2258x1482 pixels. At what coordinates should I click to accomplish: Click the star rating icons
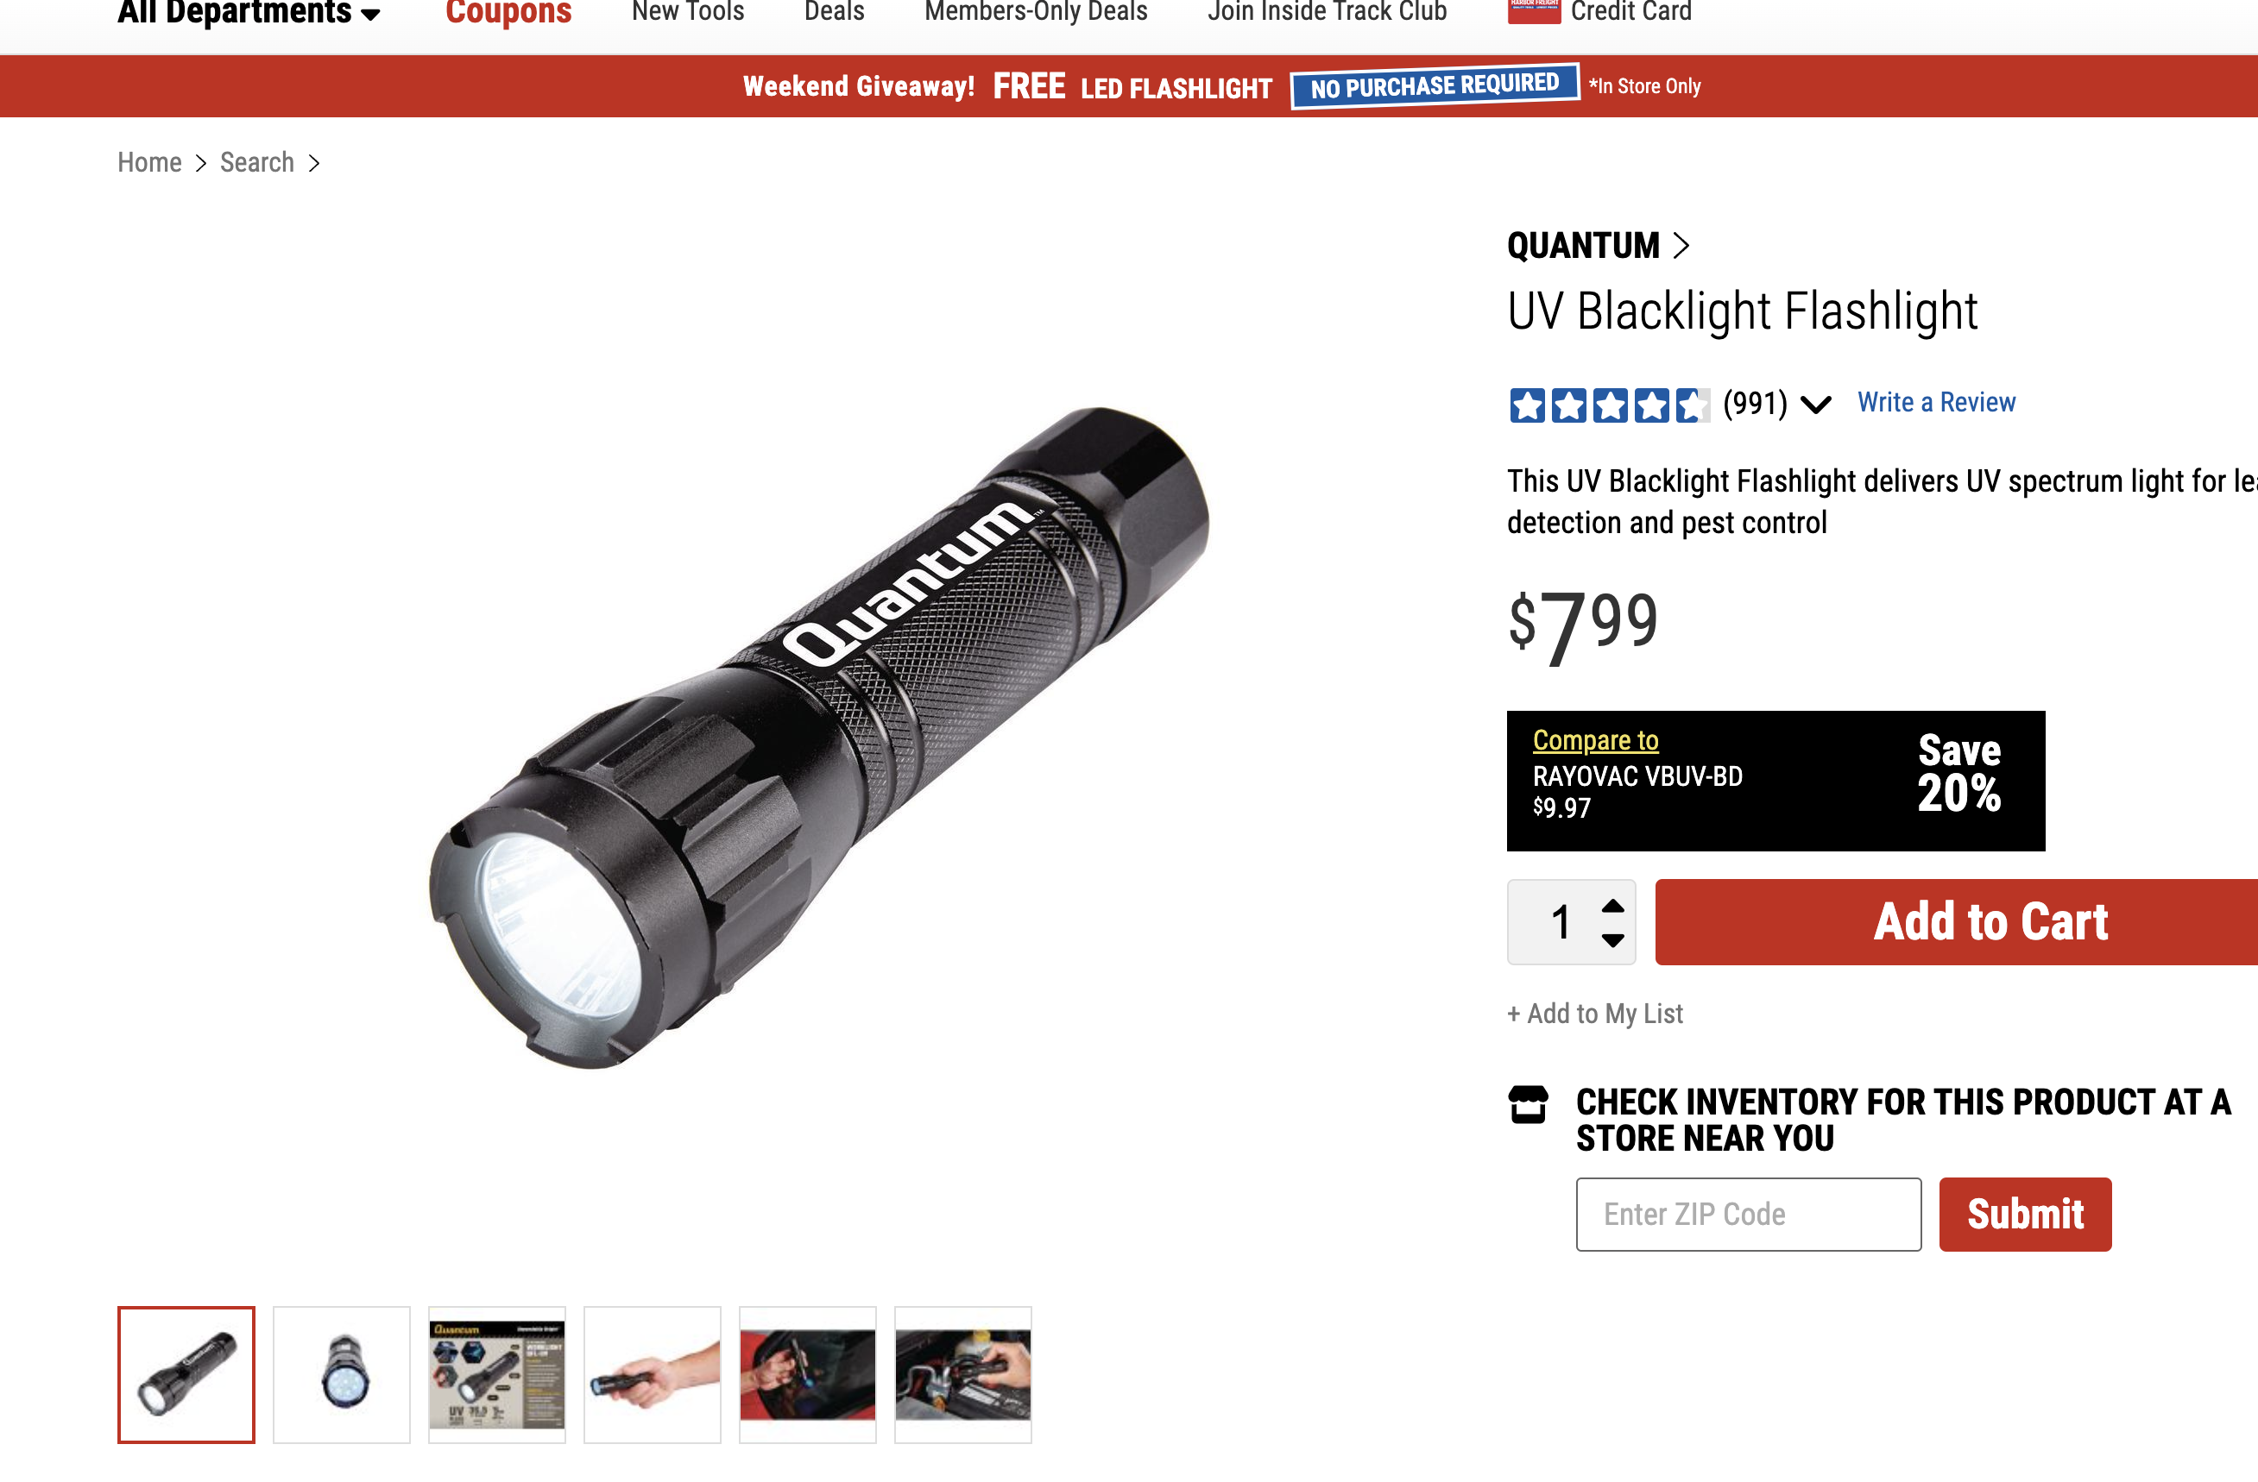coord(1609,405)
